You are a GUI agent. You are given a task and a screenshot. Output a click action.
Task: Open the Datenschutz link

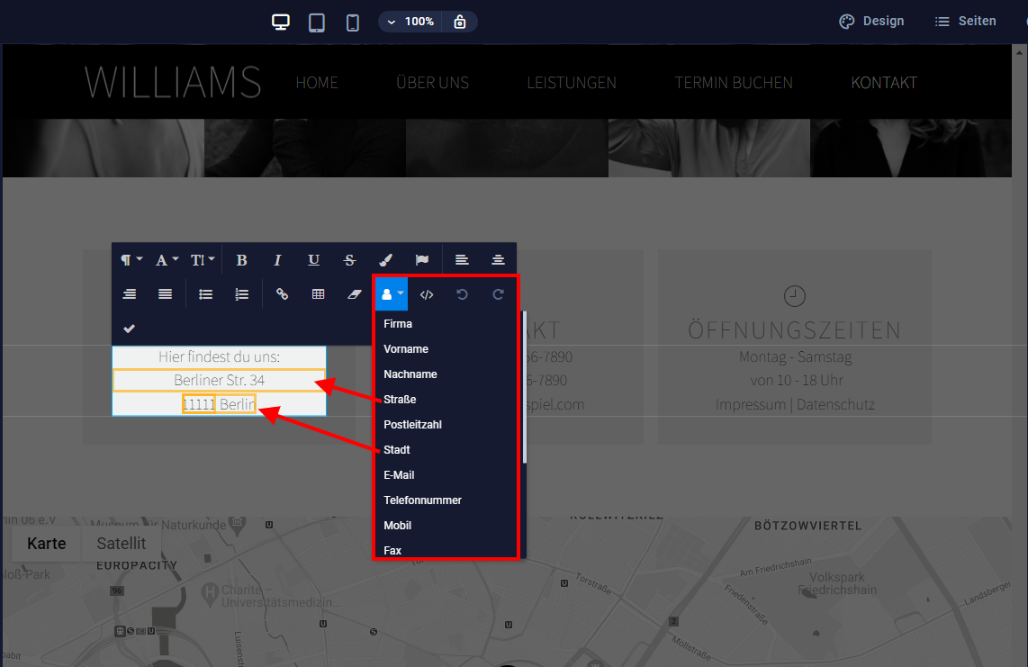coord(836,405)
